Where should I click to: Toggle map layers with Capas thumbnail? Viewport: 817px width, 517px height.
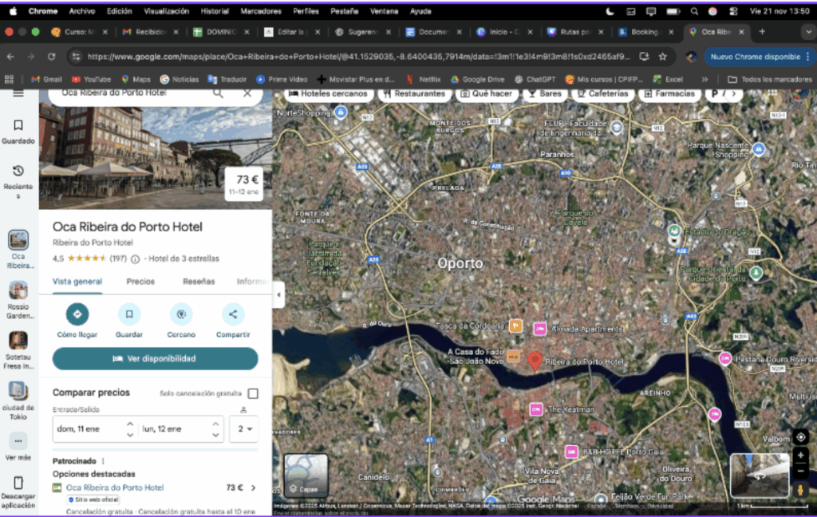306,476
